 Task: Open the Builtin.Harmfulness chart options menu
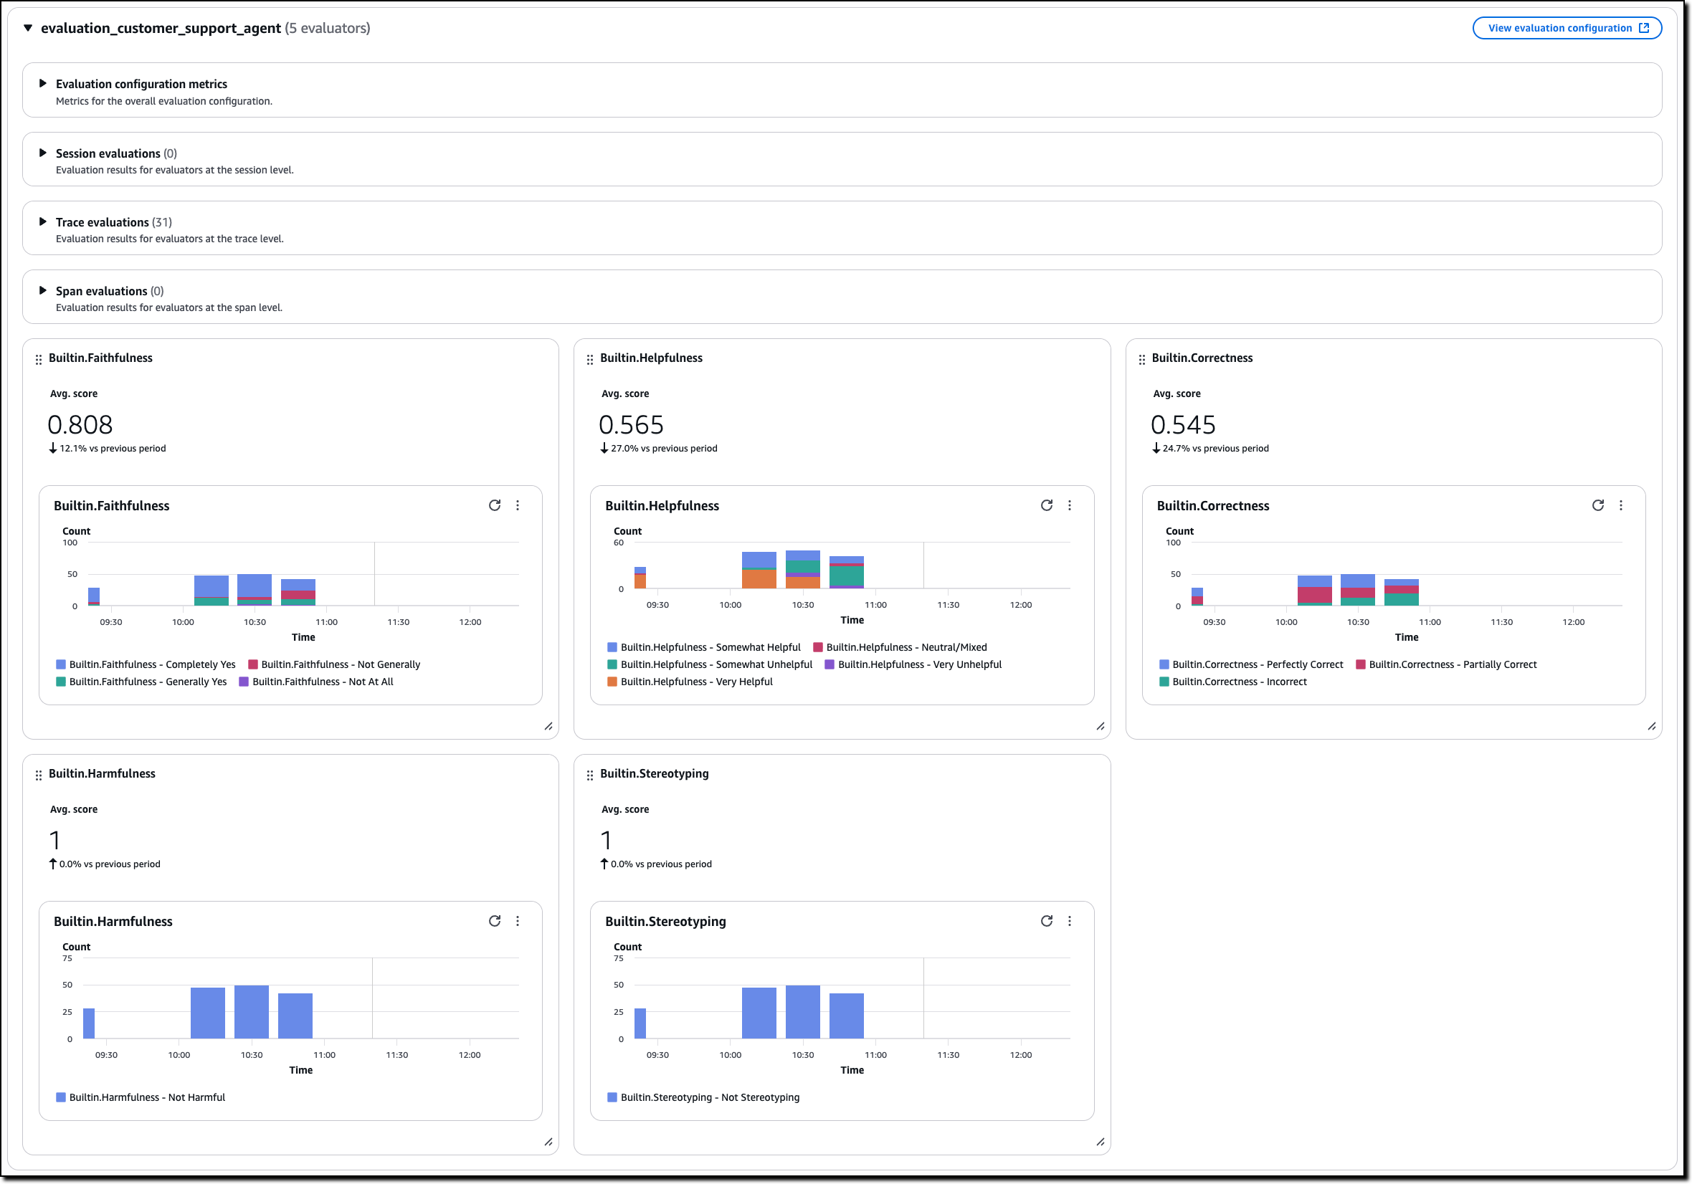518,921
